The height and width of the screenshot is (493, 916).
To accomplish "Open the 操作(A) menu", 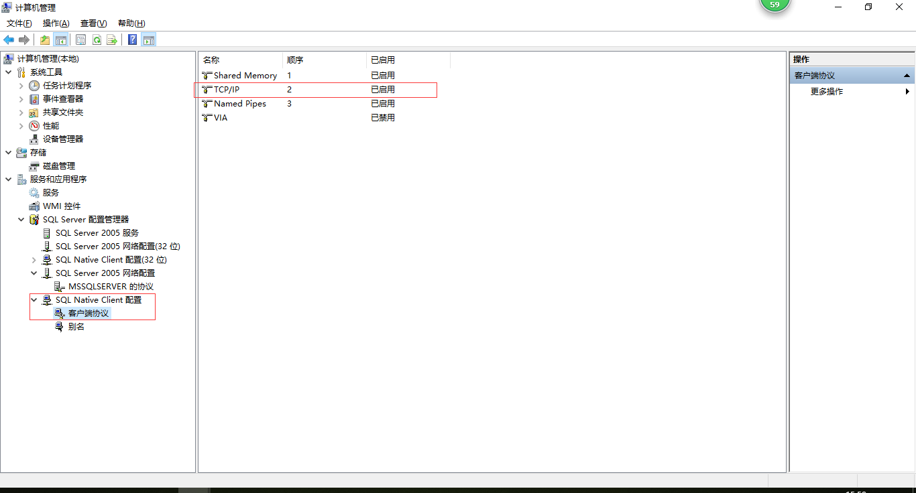I will [x=56, y=23].
